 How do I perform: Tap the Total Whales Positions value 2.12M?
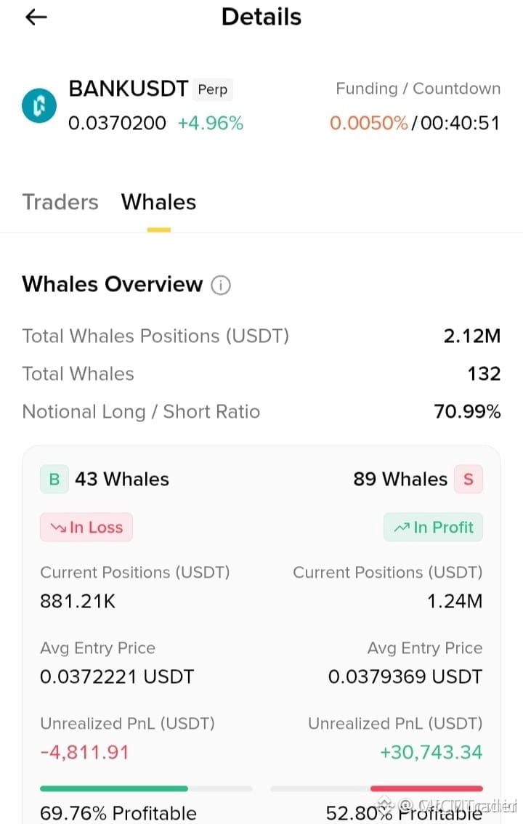click(472, 336)
